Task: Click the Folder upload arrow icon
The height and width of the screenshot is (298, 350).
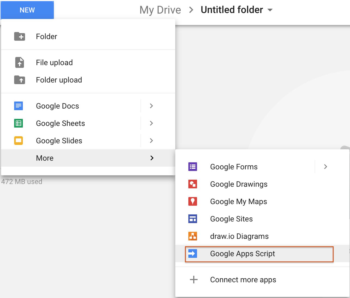Action: click(20, 80)
